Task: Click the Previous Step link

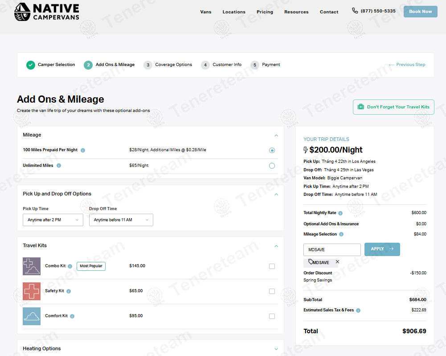Action: tap(407, 65)
